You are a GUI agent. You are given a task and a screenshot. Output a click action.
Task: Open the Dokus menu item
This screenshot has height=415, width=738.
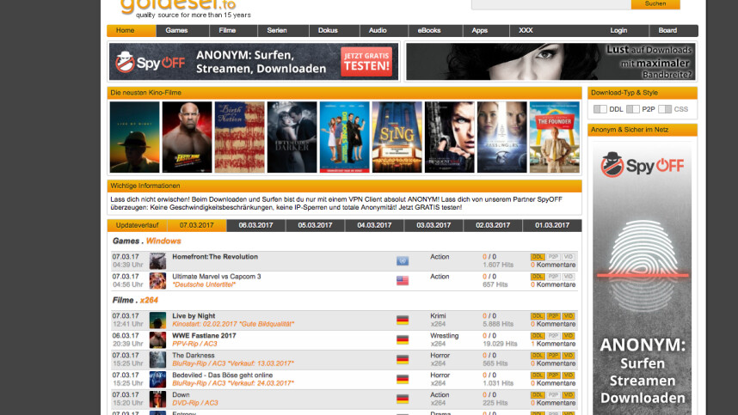335,31
